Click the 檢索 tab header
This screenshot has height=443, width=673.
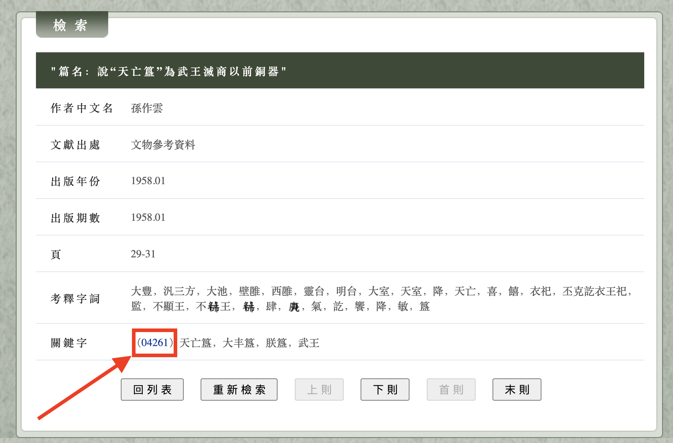tap(72, 25)
